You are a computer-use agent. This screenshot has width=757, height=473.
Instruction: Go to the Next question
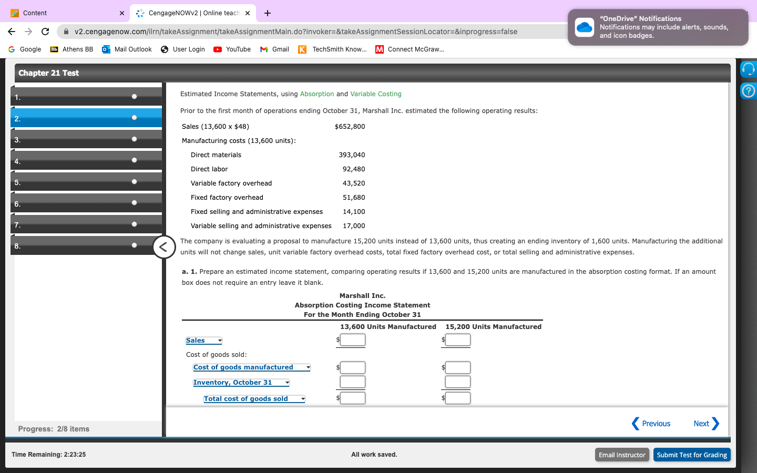point(706,424)
